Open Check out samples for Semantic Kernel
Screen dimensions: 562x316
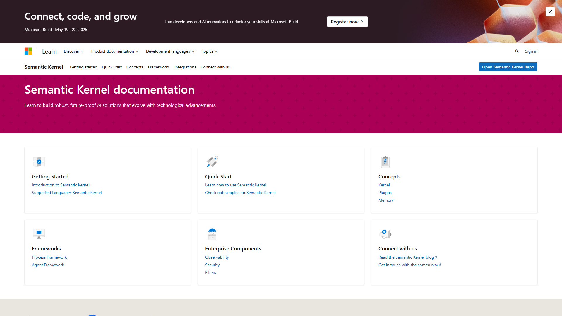[x=240, y=193]
